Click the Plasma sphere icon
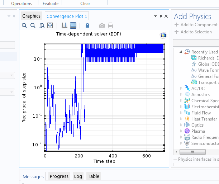Viewport: 219px width, 184px height. click(x=187, y=131)
